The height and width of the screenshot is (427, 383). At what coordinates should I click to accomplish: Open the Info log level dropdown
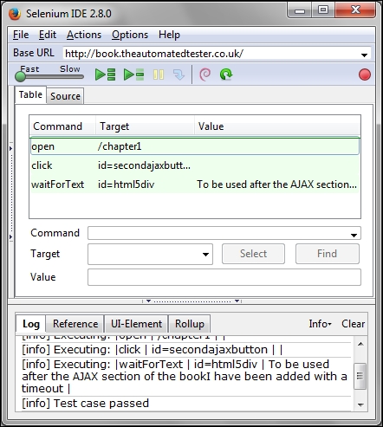(320, 324)
